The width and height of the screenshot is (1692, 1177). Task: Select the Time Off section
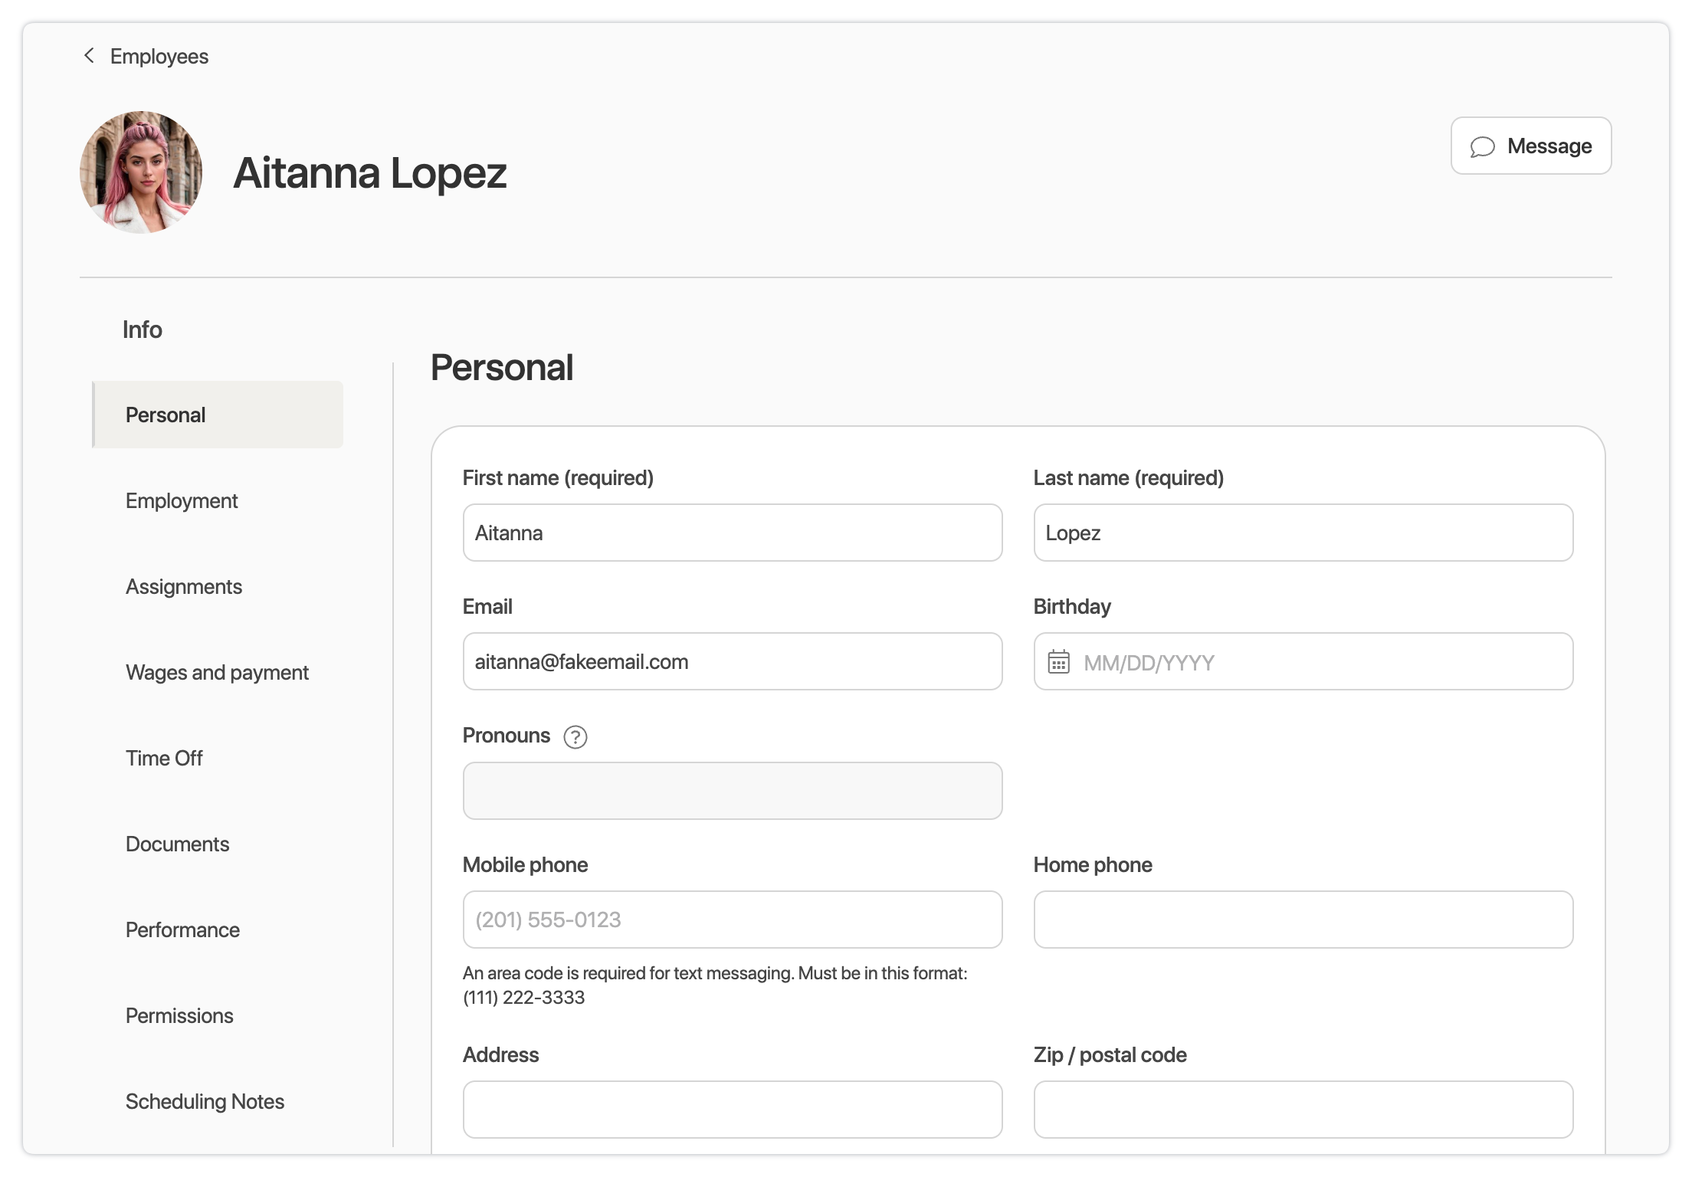[x=164, y=759]
